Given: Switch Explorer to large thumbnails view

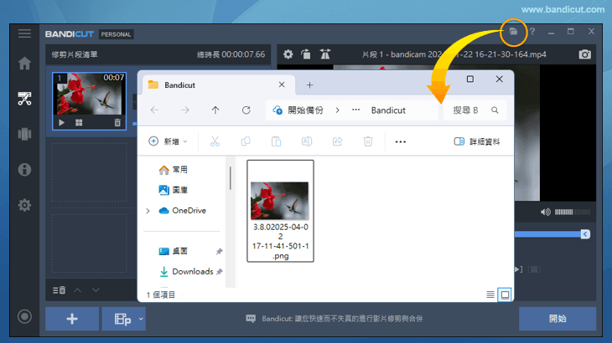Looking at the screenshot, I should point(505,294).
